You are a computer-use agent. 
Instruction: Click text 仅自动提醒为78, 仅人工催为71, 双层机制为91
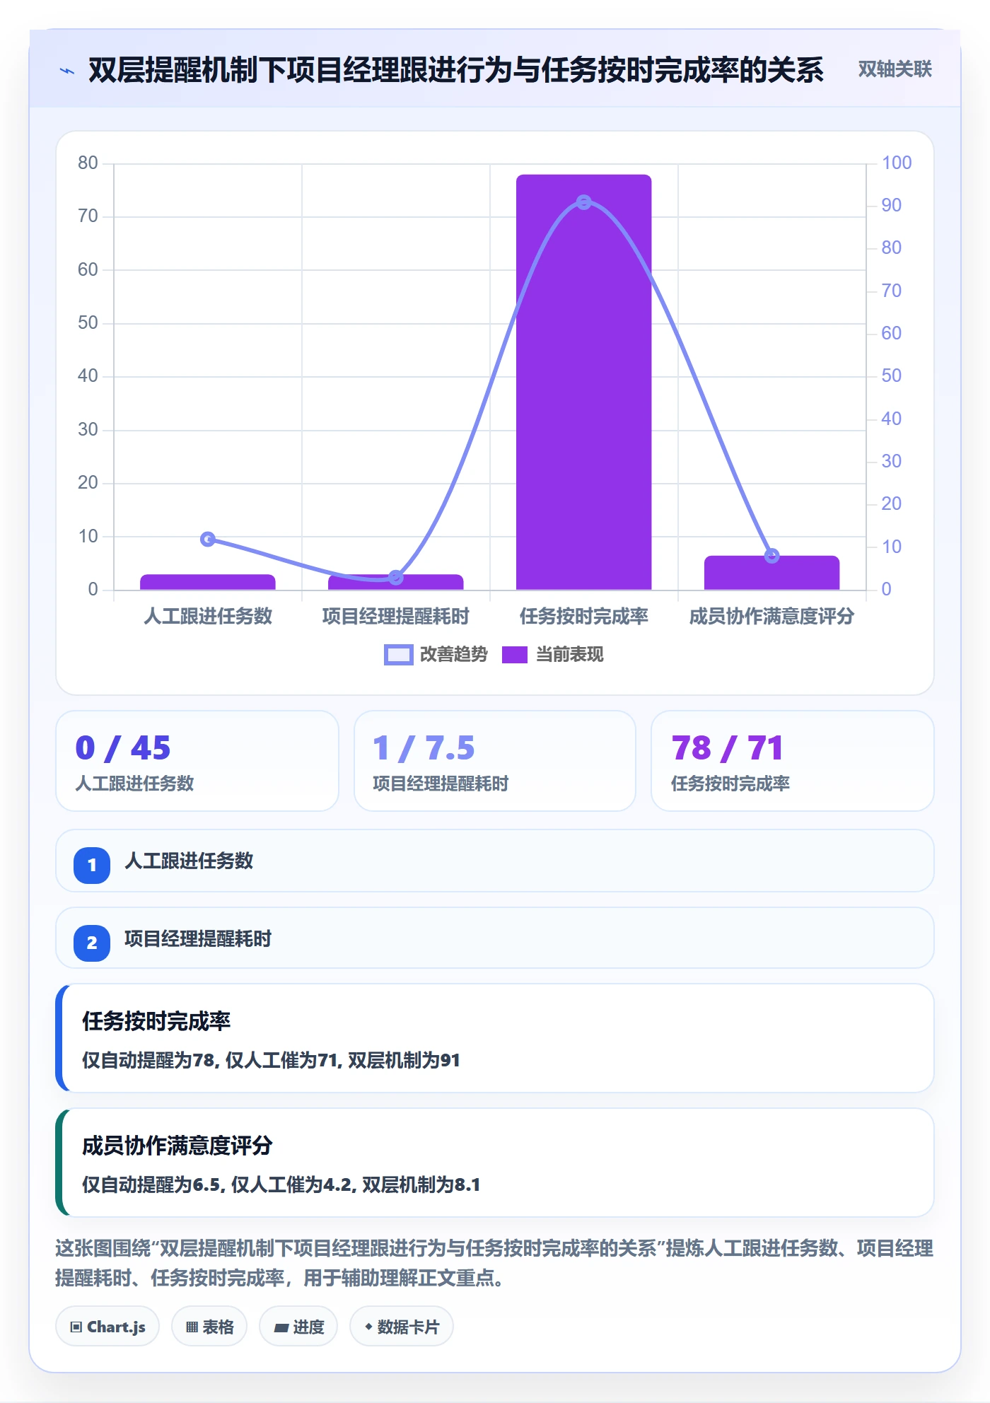click(271, 1060)
